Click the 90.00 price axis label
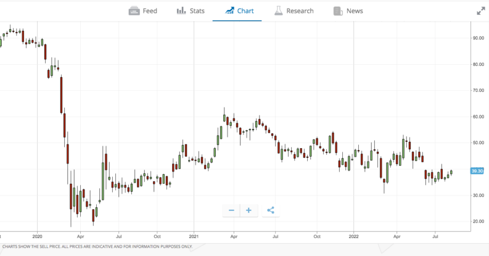This screenshot has height=256, width=489. pyautogui.click(x=477, y=38)
